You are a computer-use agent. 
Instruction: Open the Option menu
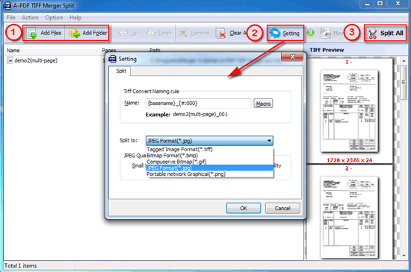click(54, 17)
